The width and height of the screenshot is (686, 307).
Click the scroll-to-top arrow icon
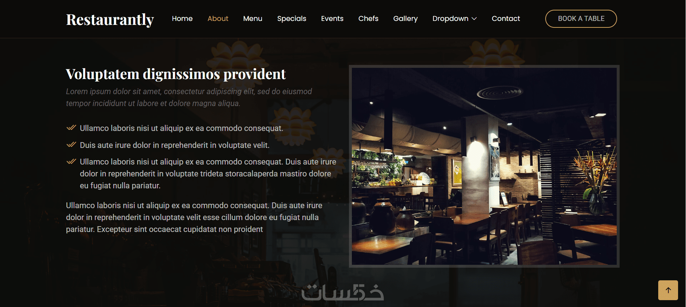coord(668,290)
